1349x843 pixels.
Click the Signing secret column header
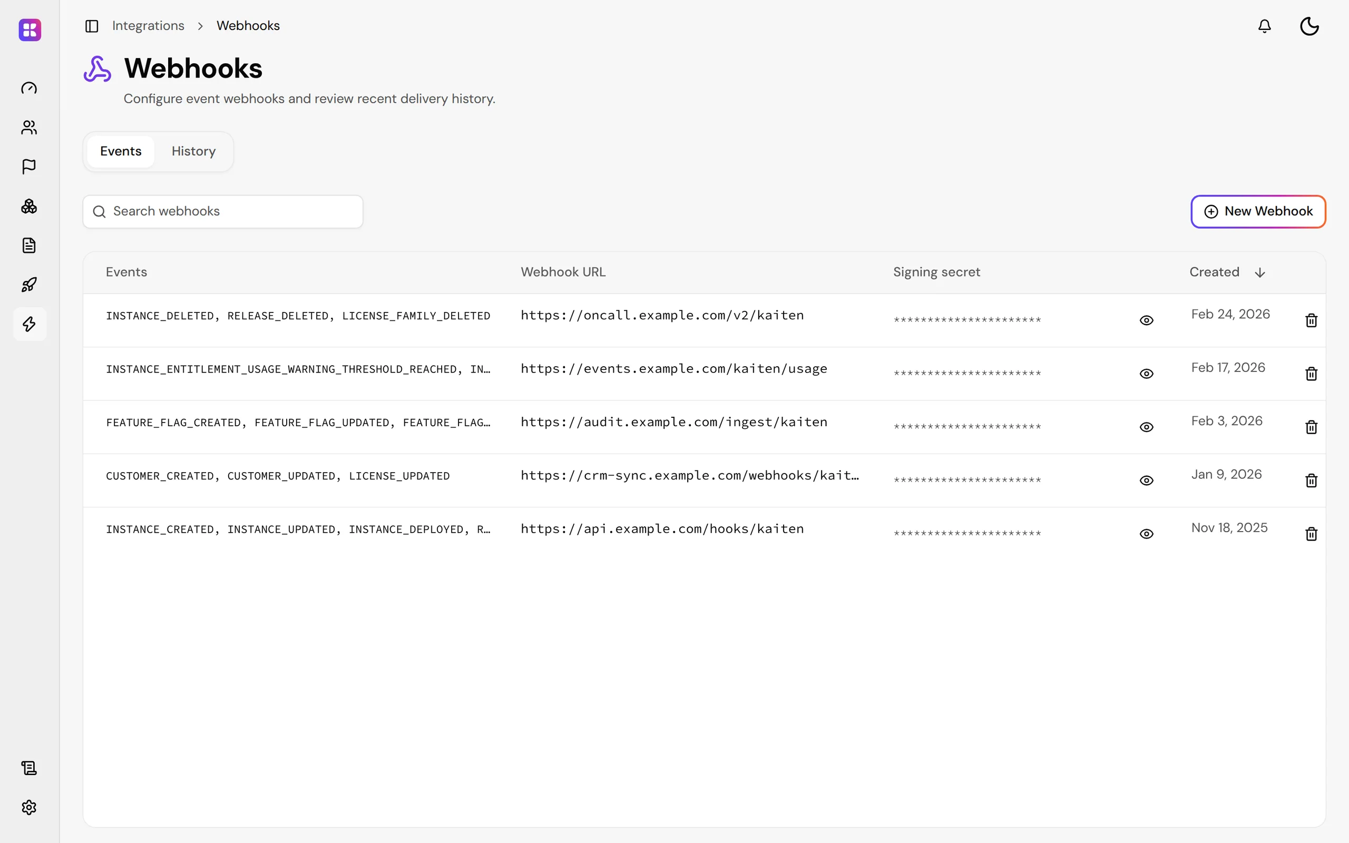936,272
